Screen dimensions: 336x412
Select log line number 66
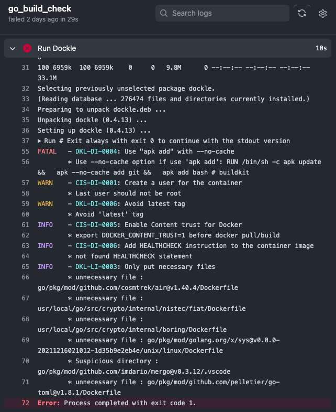(x=26, y=277)
